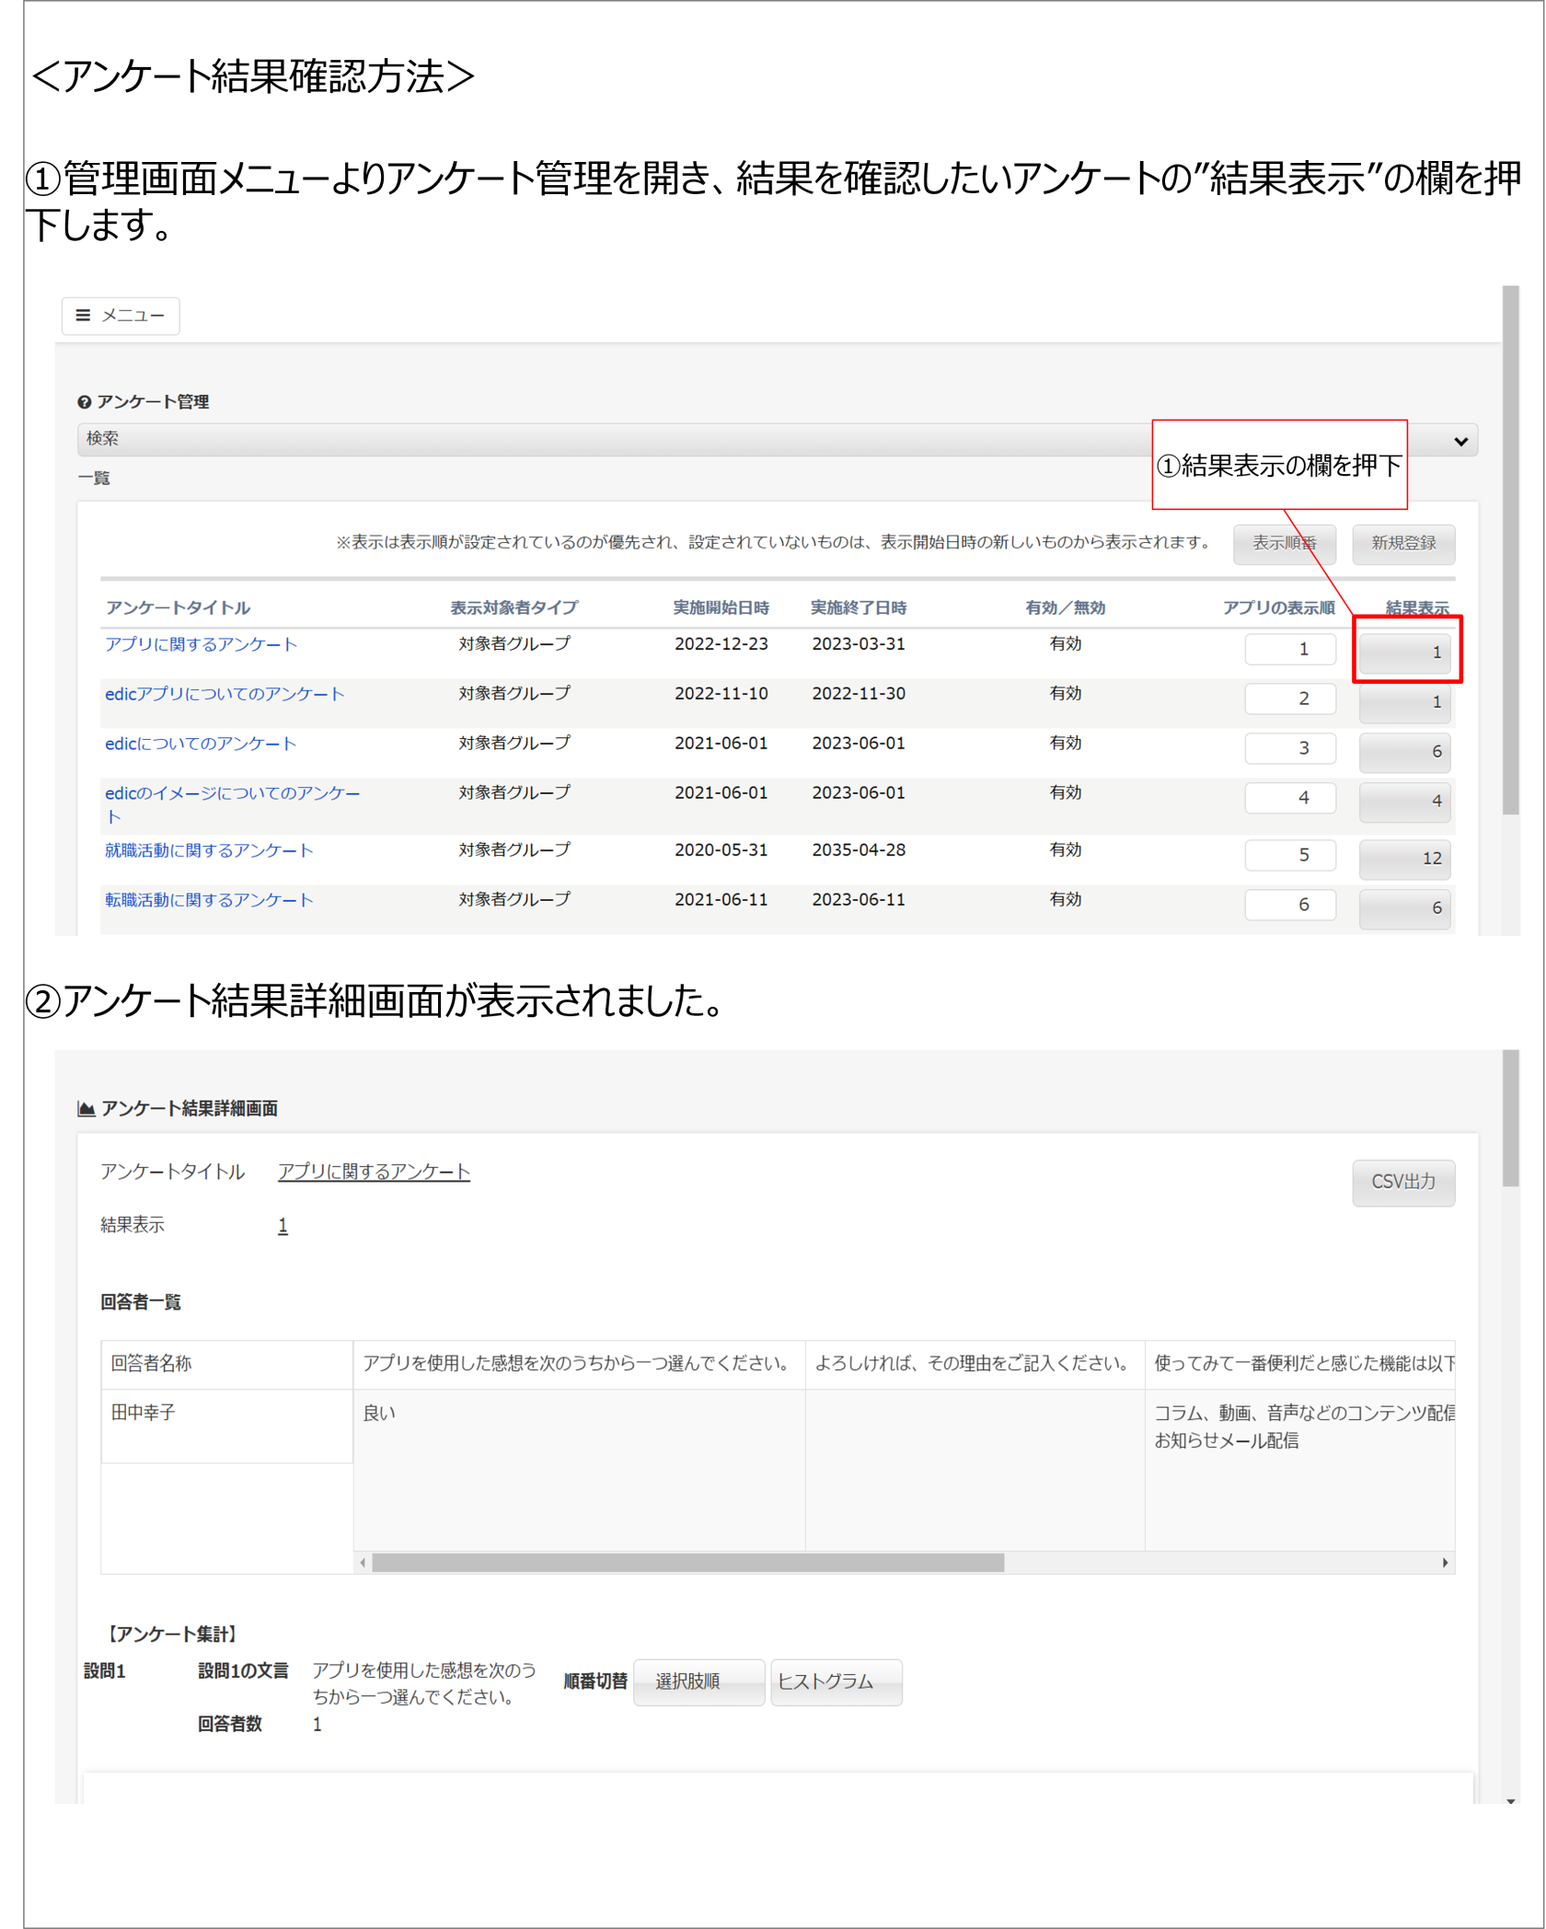Viewport: 1546px width, 1929px height.
Task: Click 結果表示 column header
Action: [1417, 607]
